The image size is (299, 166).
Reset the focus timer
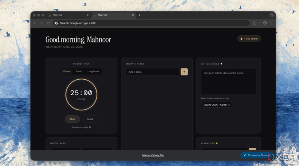[90, 119]
